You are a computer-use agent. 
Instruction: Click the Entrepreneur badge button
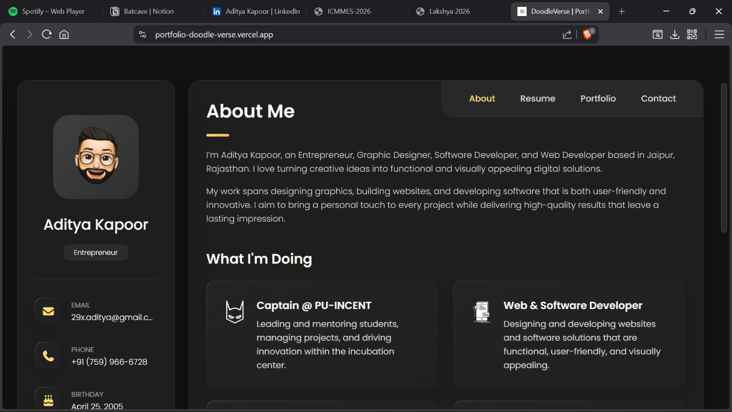tap(96, 252)
